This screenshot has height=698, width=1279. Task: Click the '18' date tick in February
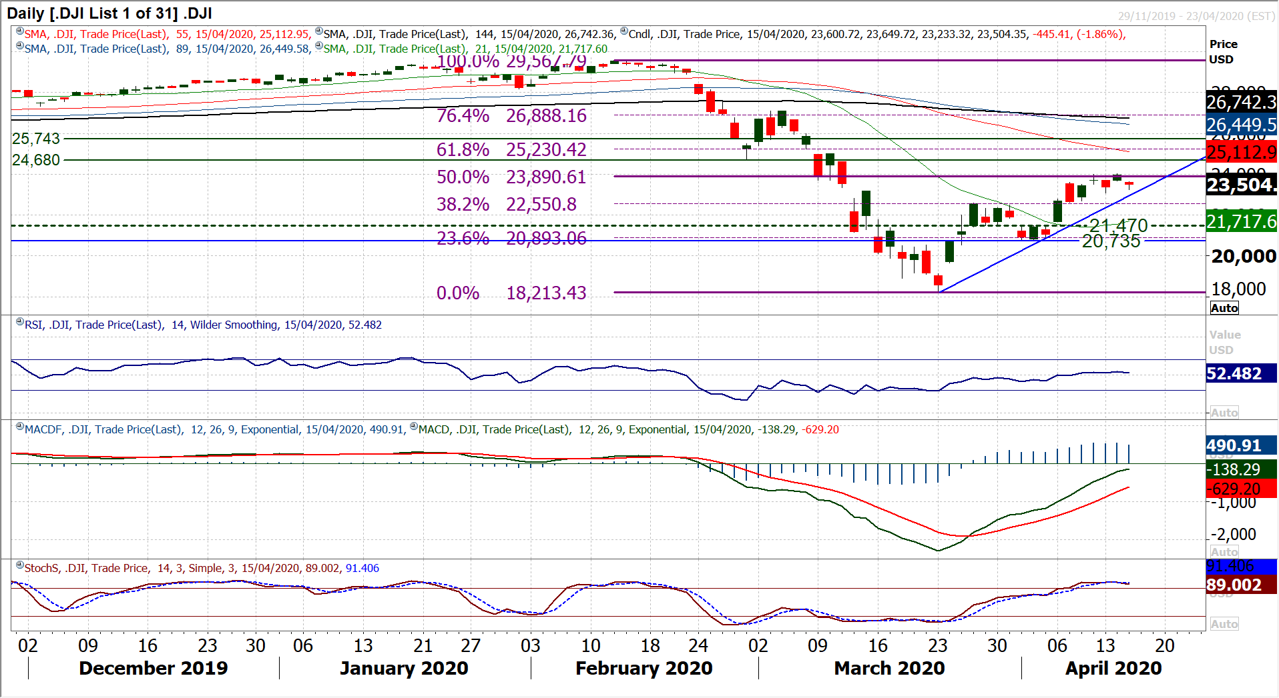point(650,645)
